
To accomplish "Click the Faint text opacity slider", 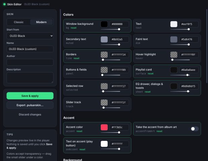I will click(180, 45).
